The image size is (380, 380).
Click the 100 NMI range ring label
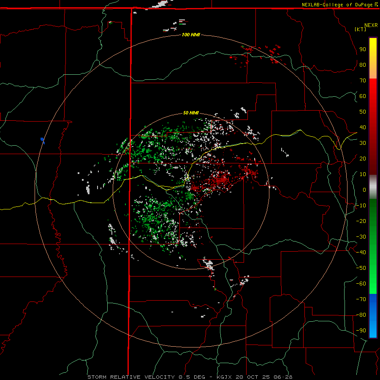tap(191, 35)
